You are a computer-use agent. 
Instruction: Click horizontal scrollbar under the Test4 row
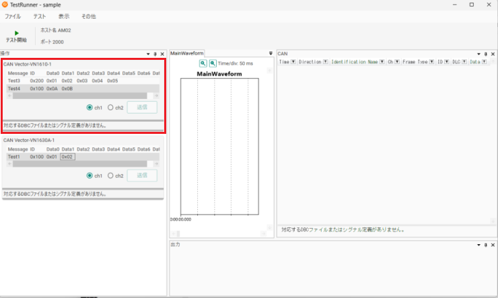click(x=81, y=96)
